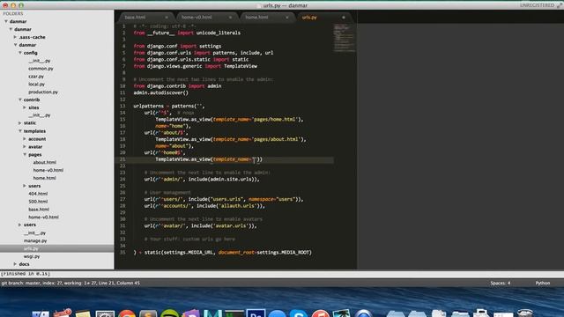Click settings.MEDIA_ROOT on line 35
This screenshot has height=317, width=564.
(x=283, y=253)
